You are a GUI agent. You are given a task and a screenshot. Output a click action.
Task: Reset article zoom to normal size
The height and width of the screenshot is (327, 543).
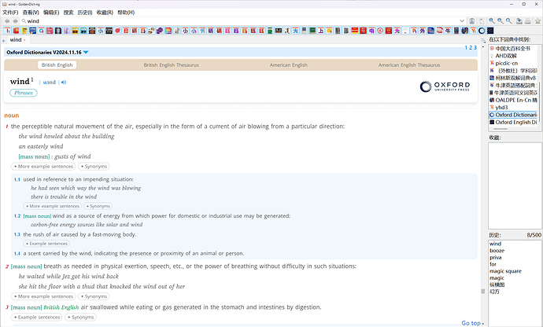click(x=508, y=21)
